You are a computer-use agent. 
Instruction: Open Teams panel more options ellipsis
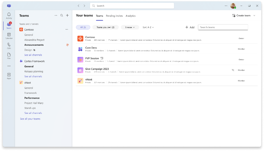[x=56, y=15]
